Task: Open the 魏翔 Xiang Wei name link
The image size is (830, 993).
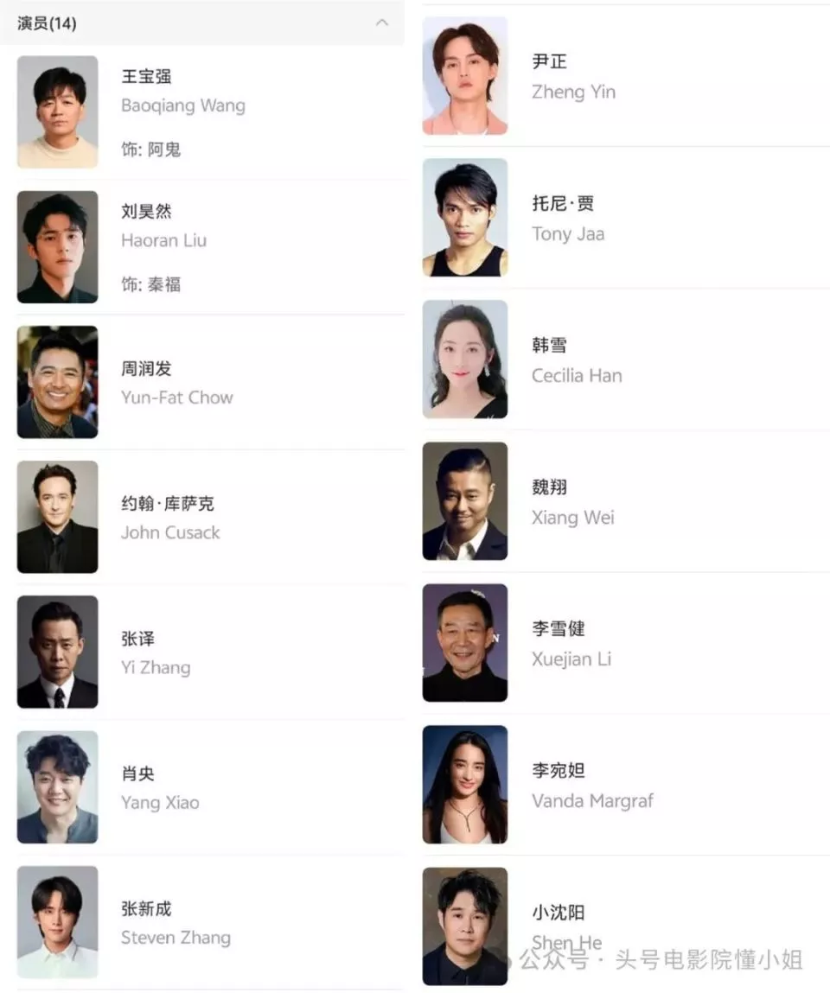Action: point(549,487)
